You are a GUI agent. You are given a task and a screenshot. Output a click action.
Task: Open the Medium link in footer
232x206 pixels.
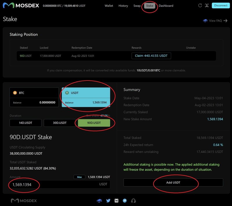pos(117,201)
